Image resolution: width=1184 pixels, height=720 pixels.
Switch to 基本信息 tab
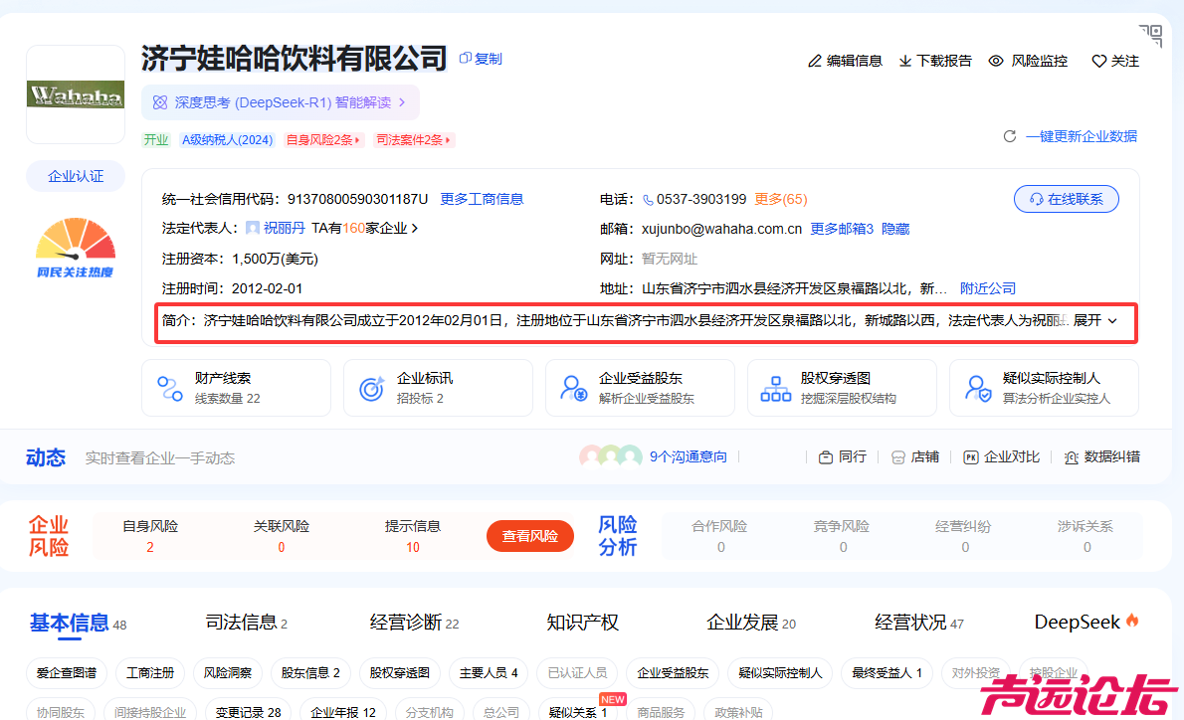[x=78, y=623]
